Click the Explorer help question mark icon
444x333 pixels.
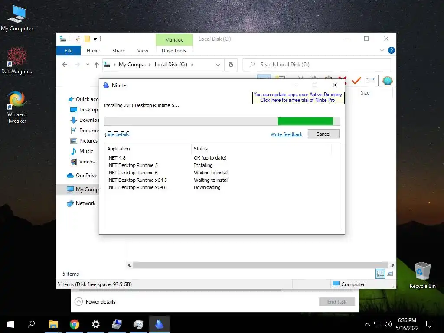coord(392,50)
